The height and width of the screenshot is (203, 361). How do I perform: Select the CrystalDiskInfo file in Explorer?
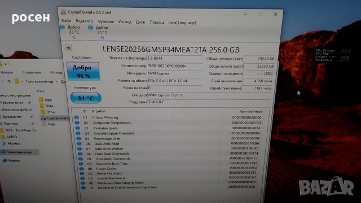(55, 118)
